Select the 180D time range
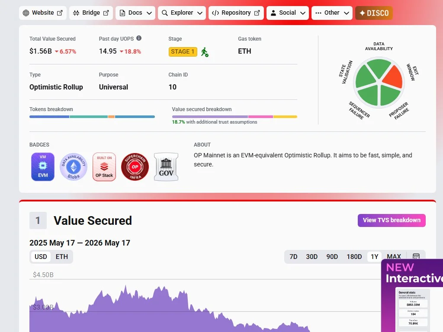Screen dimensions: 443x332 click(354, 257)
